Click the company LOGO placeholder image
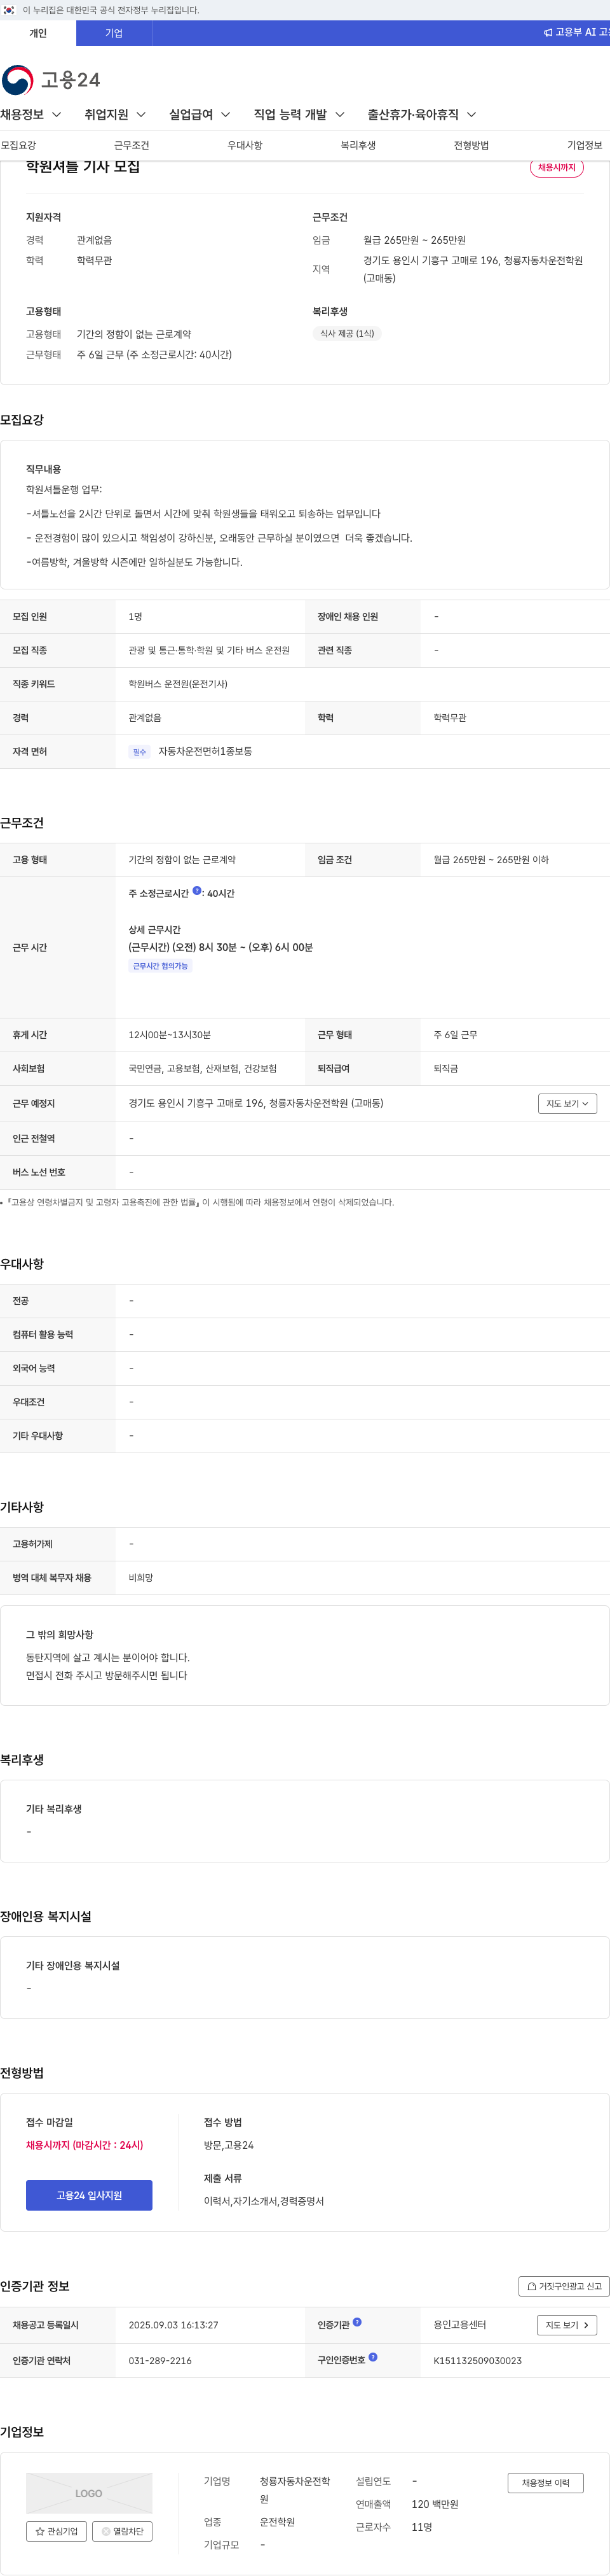 pos(89,2493)
